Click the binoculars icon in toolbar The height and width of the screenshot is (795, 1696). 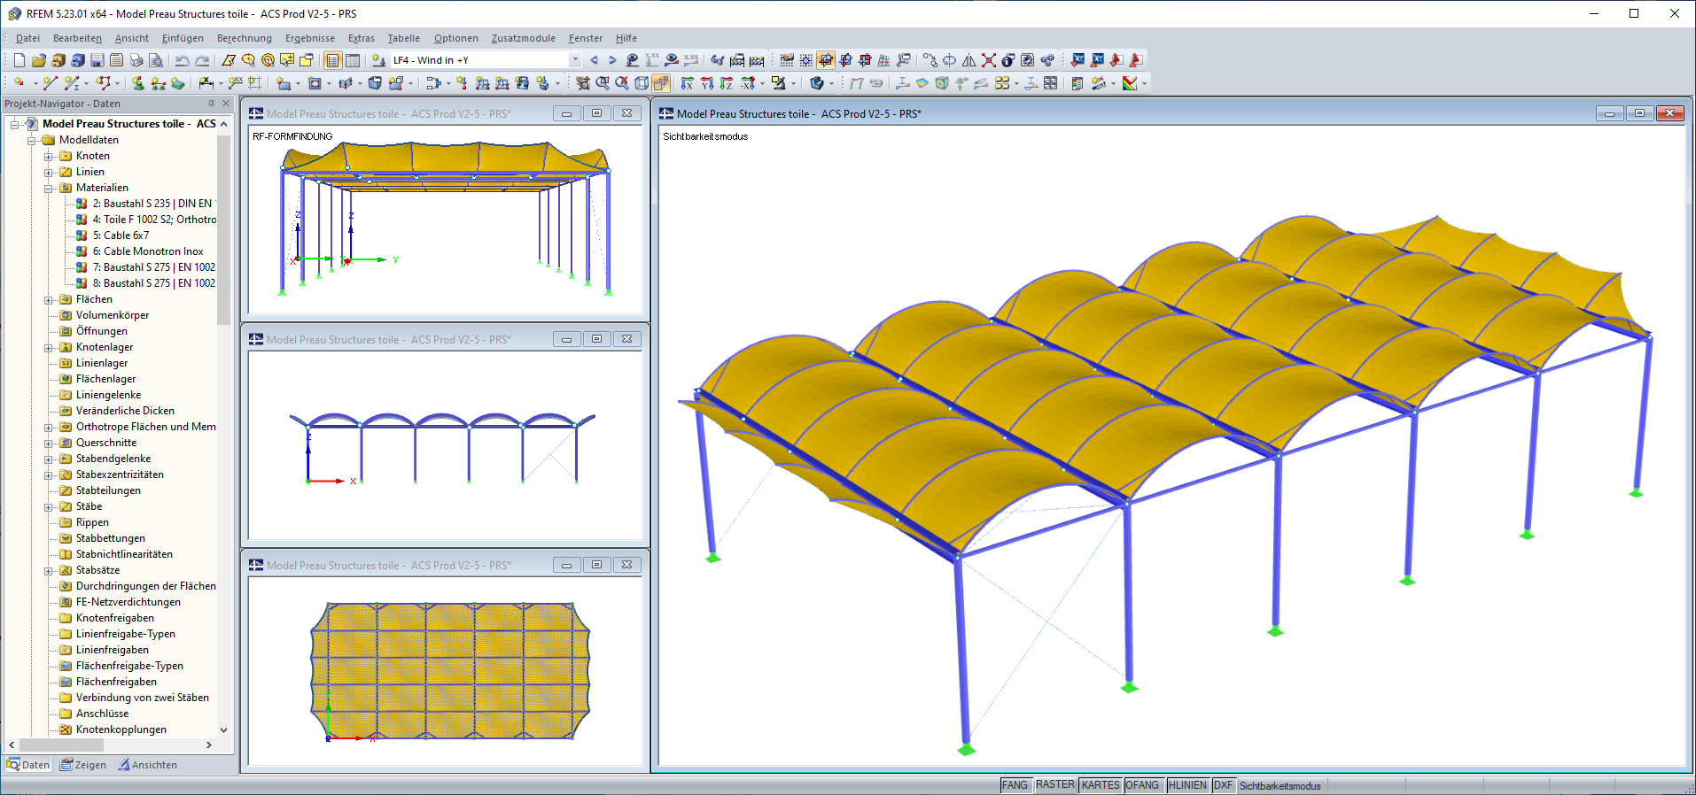(x=717, y=60)
